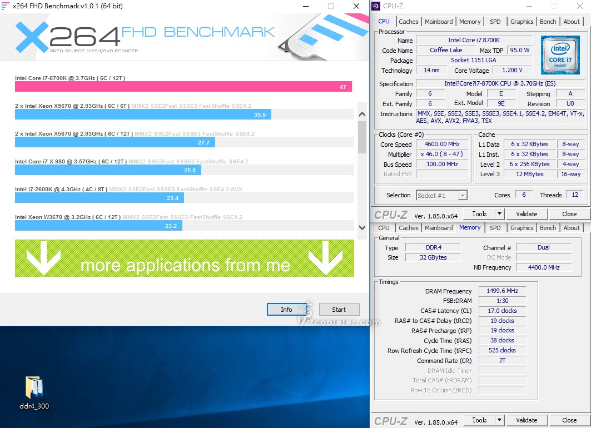The image size is (591, 428).
Task: Click the "4600.00 MHz" core speed value
Action: pos(442,144)
